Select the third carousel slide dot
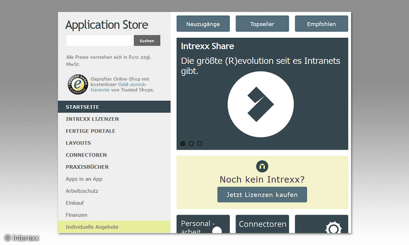This screenshot has height=245, width=409. pyautogui.click(x=200, y=144)
